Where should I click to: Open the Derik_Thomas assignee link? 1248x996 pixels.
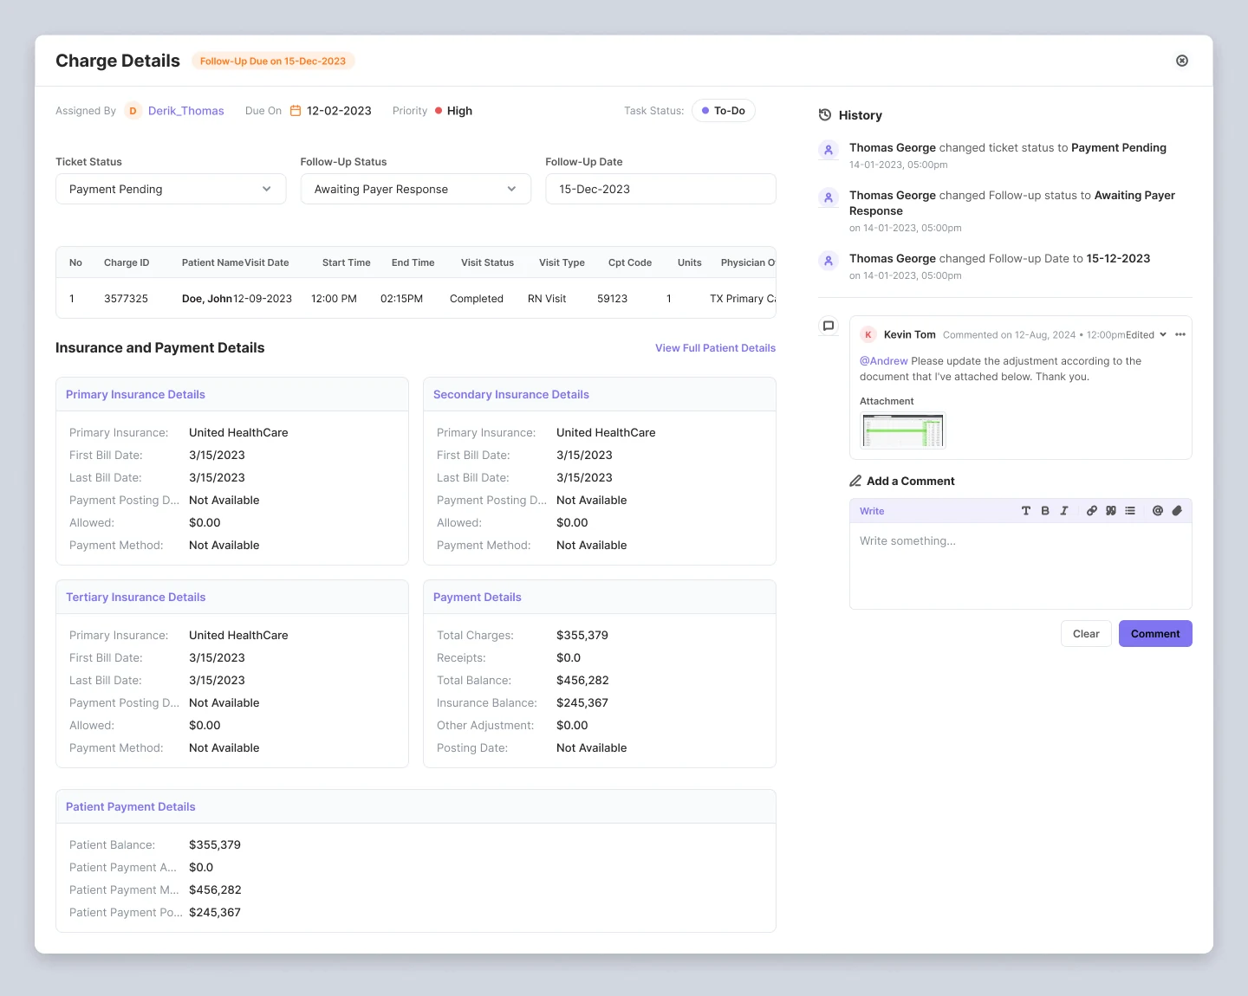point(186,111)
